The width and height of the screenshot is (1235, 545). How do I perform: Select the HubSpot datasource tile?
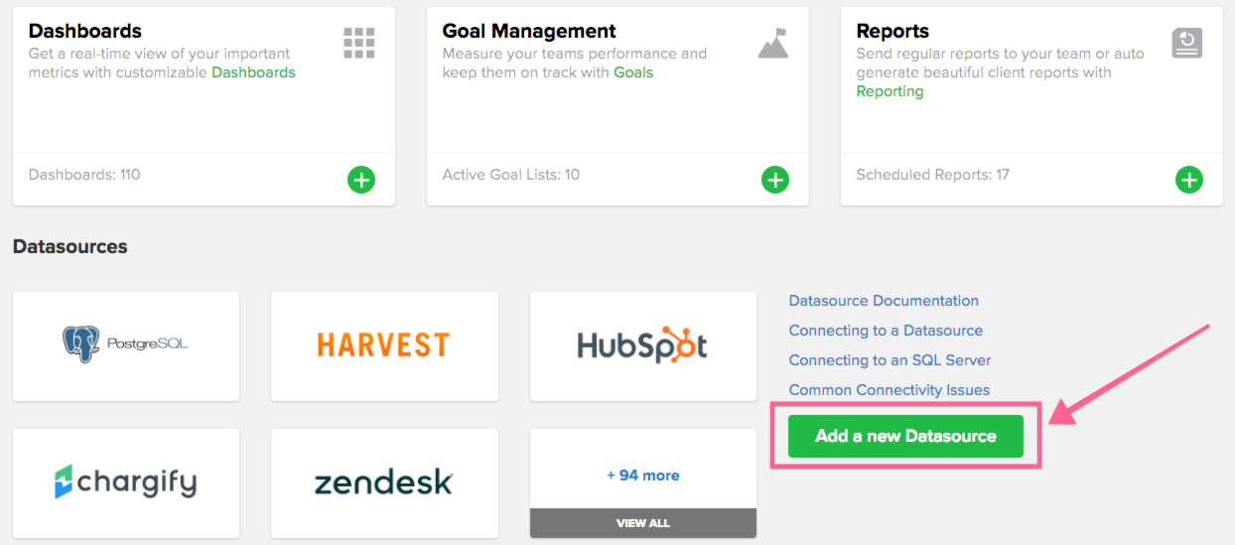(643, 346)
